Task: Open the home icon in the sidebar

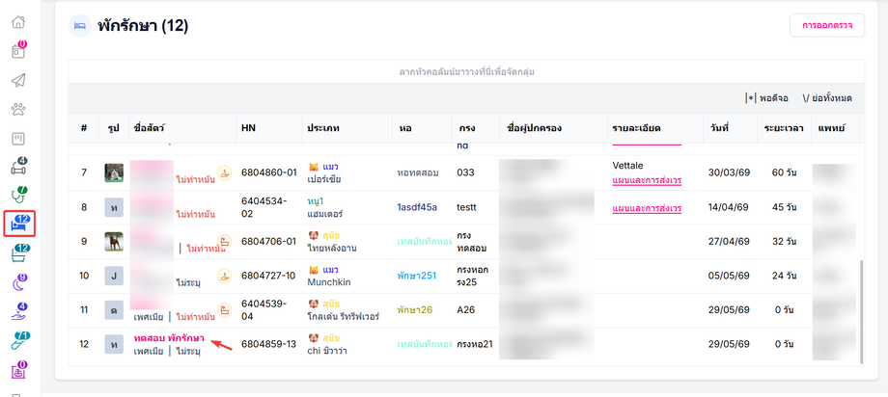Action: 18,22
